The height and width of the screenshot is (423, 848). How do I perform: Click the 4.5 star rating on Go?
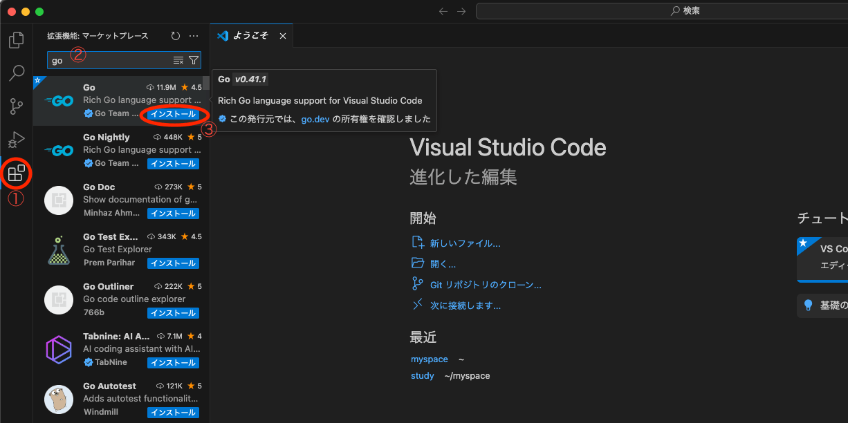[192, 88]
